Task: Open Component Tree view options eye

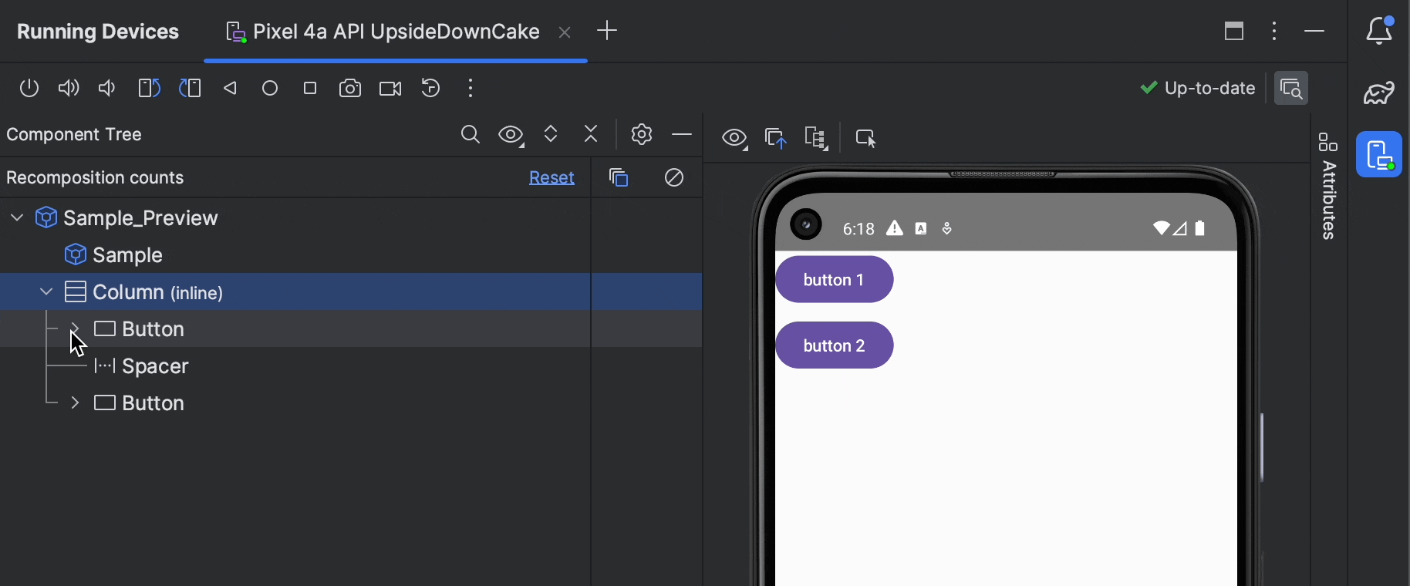Action: click(511, 136)
